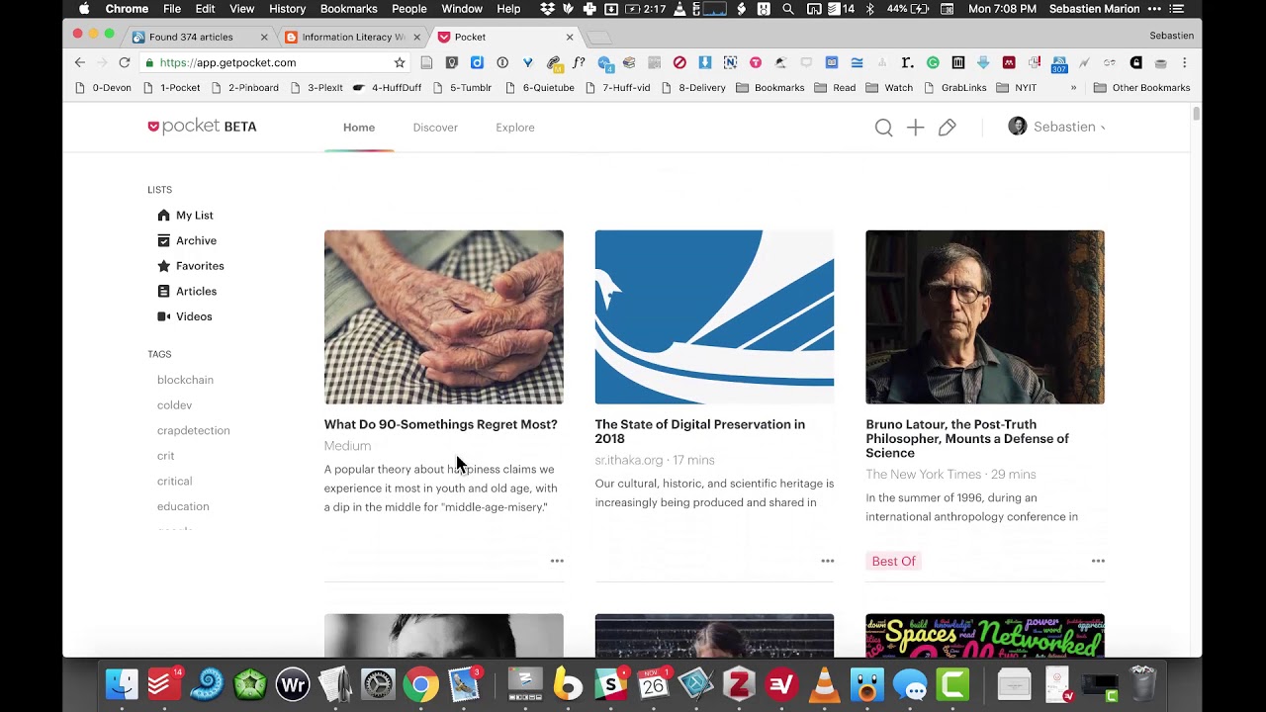
Task: Select the blockchain tag
Action: 185,380
